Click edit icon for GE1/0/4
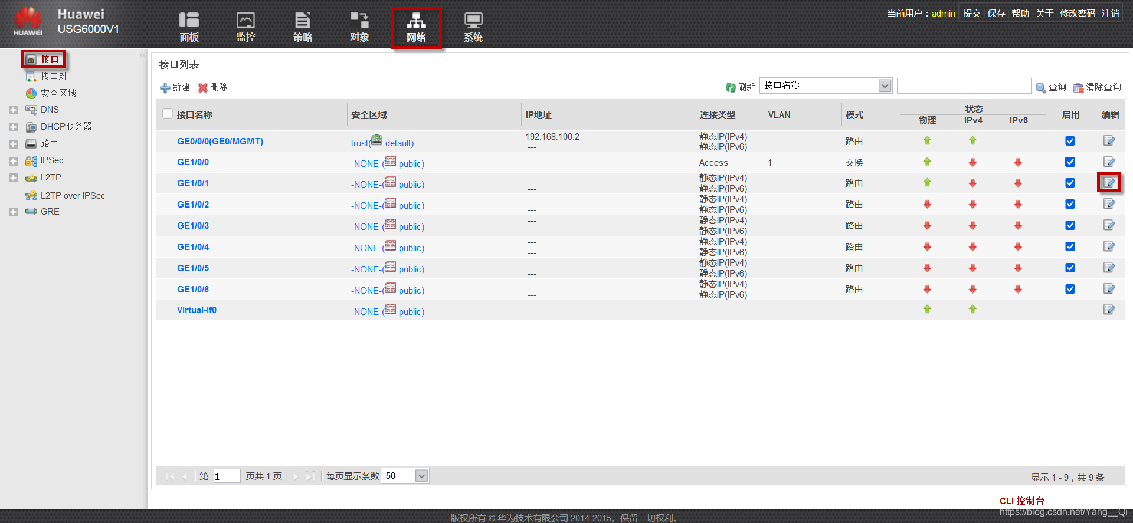The image size is (1133, 523). tap(1109, 246)
